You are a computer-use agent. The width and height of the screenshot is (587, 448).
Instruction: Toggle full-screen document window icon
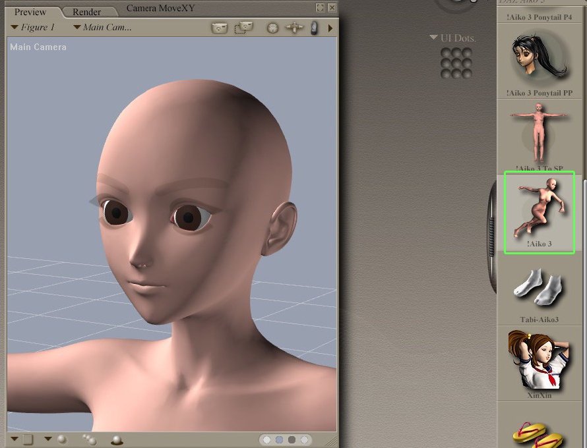tap(320, 7)
